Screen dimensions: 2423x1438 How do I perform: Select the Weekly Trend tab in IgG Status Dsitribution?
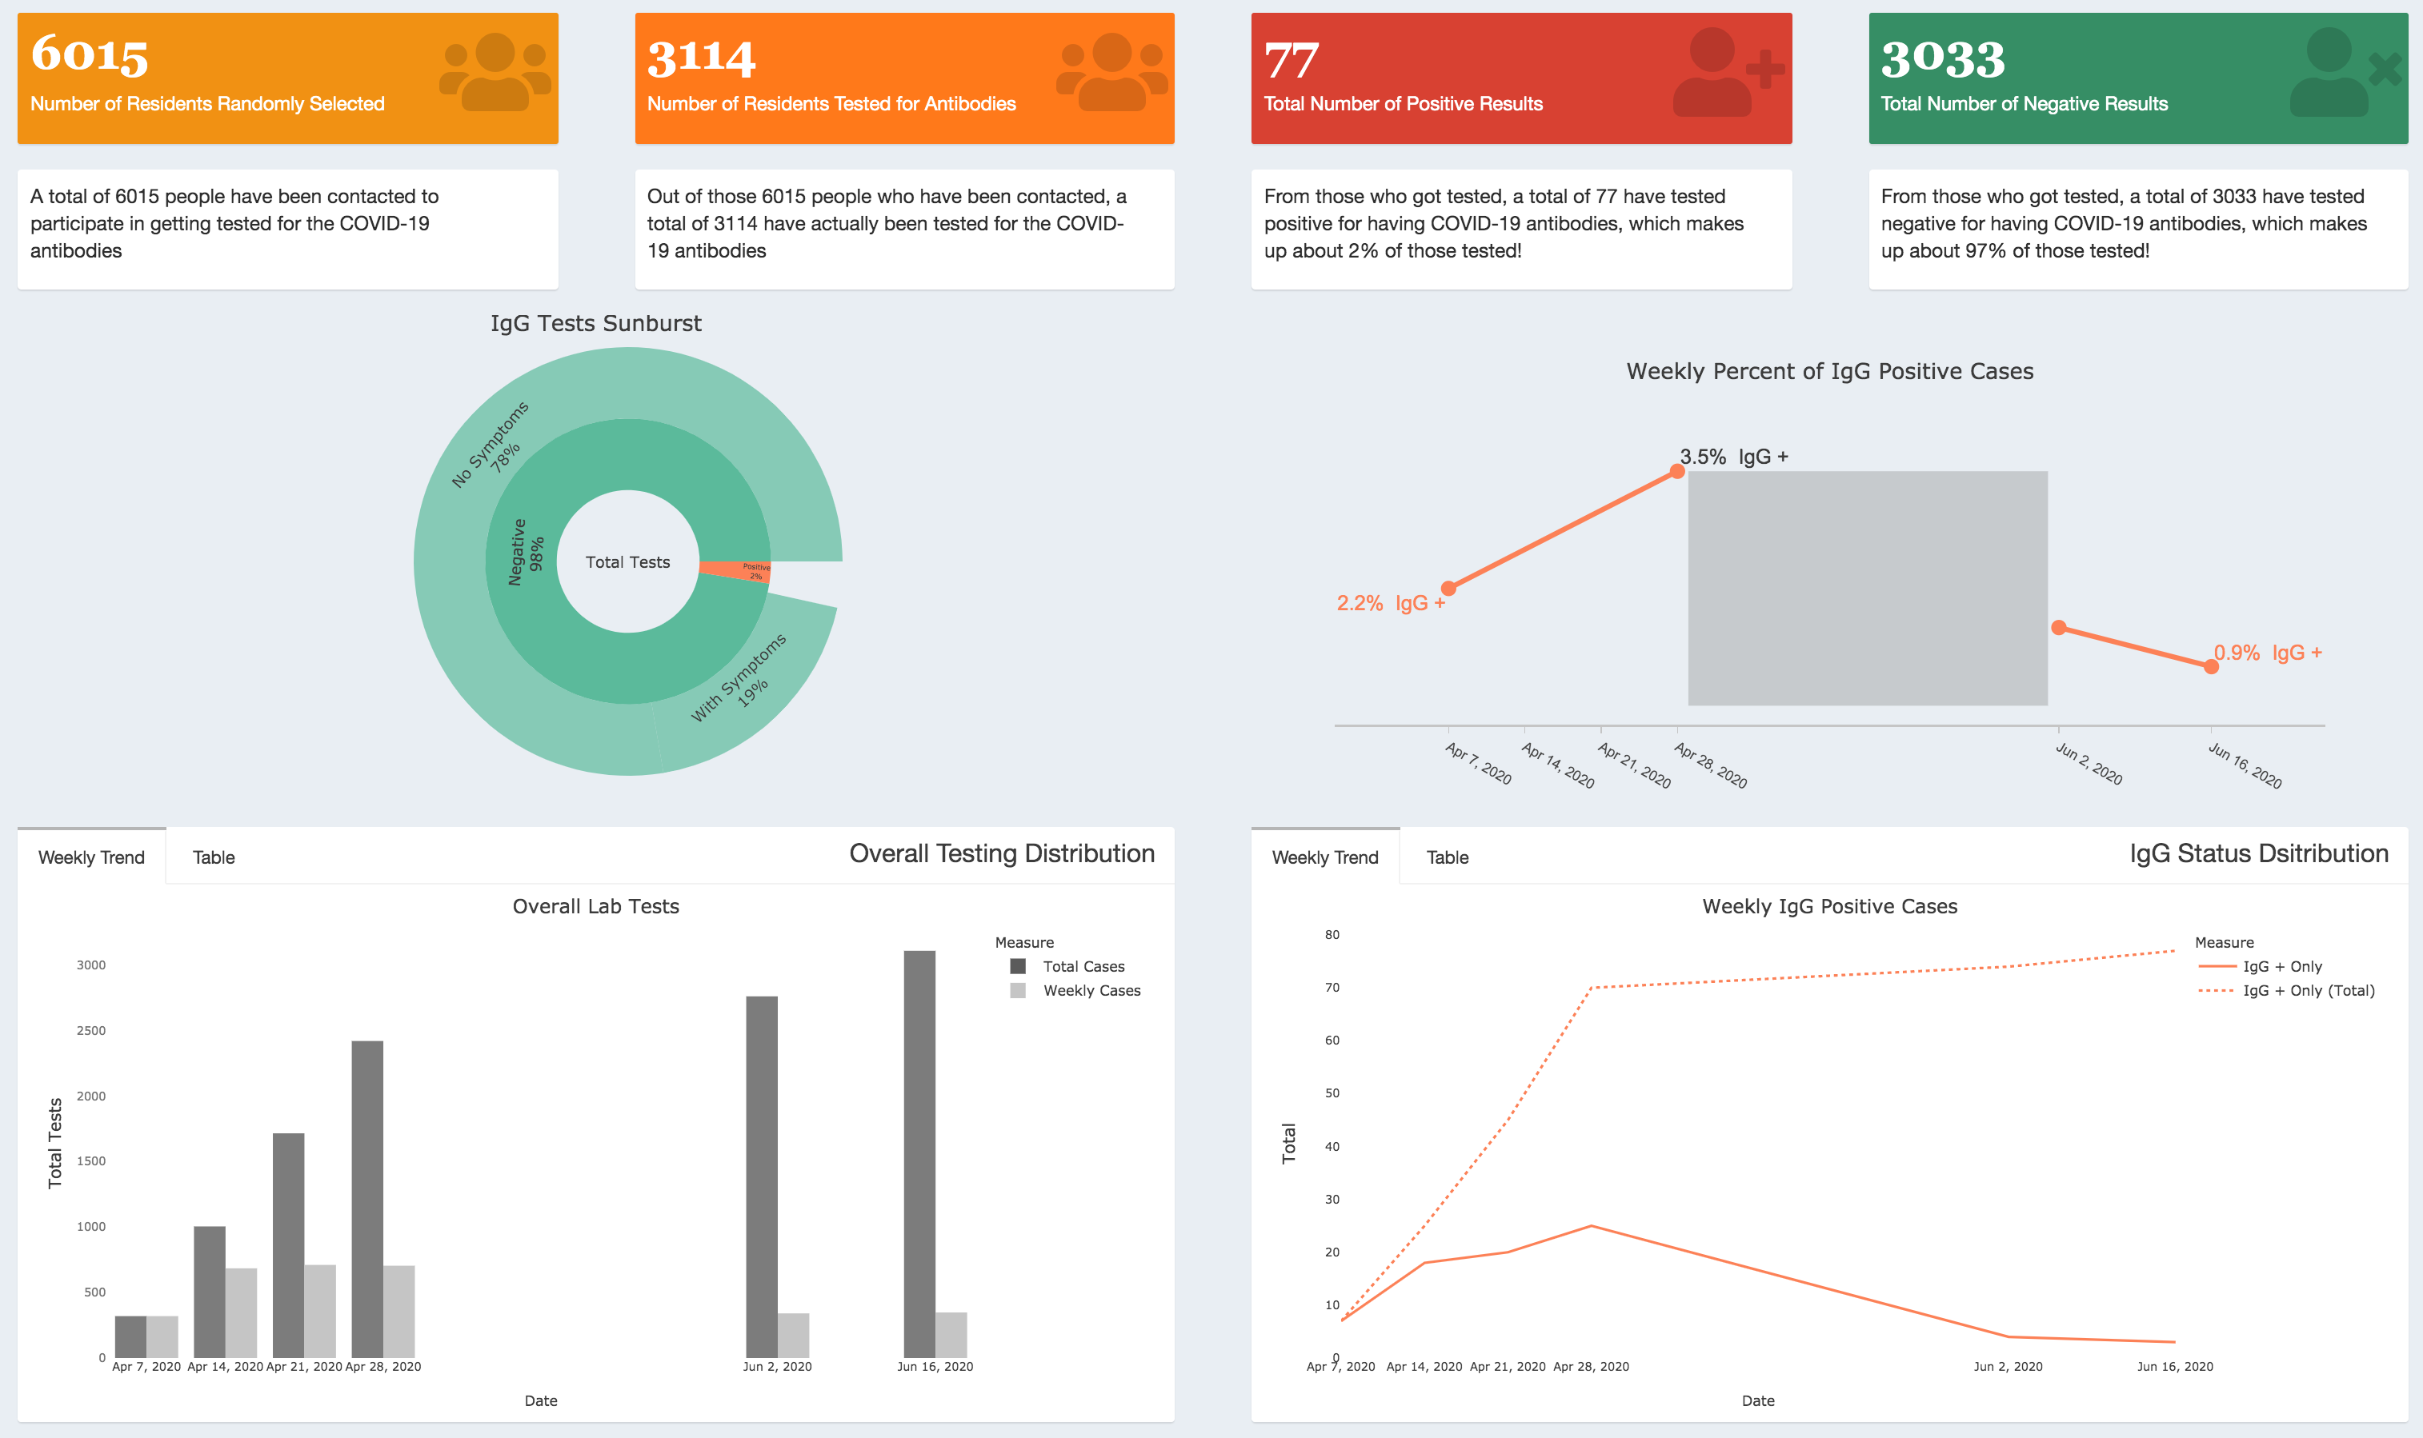point(1325,857)
